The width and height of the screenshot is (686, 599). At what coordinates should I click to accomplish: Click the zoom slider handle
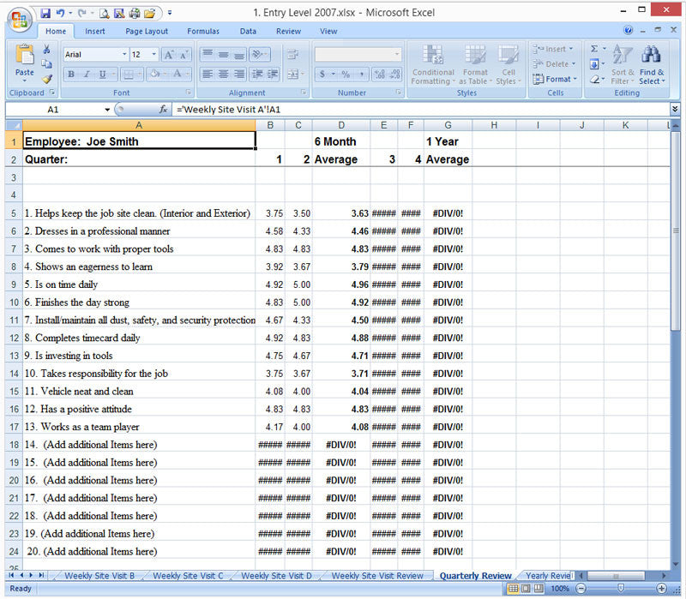[620, 589]
